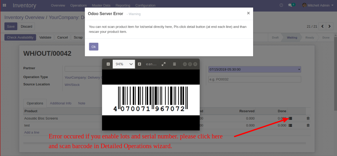Click Reserved 0.000 for test row

[x=250, y=125]
